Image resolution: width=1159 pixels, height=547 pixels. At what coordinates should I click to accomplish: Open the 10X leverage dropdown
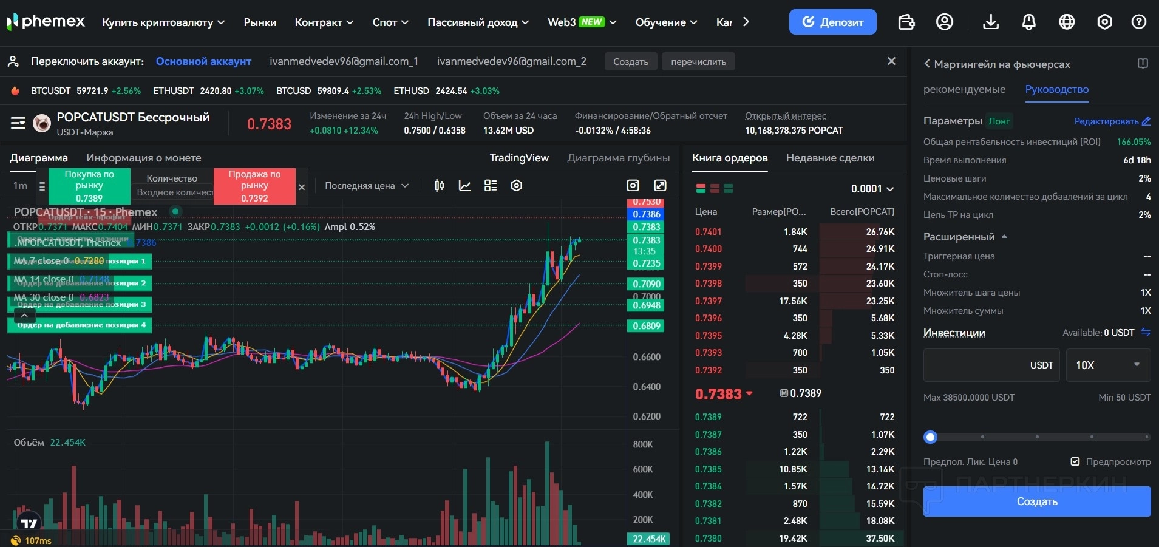tap(1108, 365)
